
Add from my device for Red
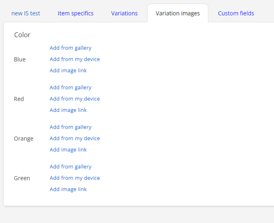[75, 99]
